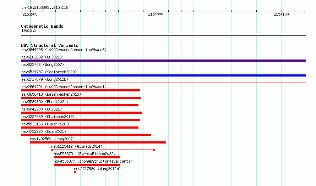Click the 2153900 ruler coordinate
The height and width of the screenshot is (186, 316).
pos(30,14)
